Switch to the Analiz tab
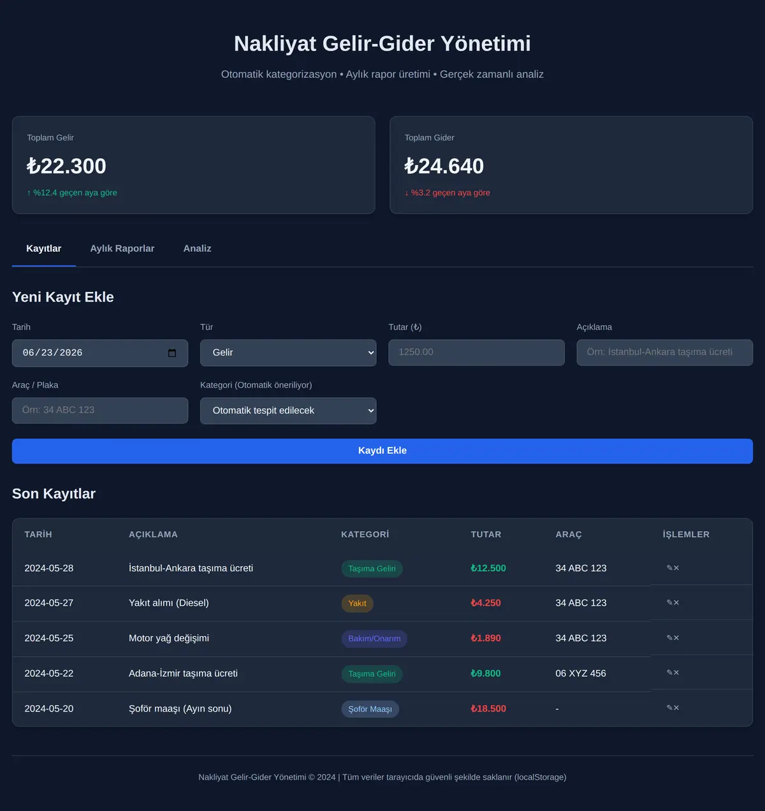This screenshot has width=765, height=811. [x=197, y=249]
